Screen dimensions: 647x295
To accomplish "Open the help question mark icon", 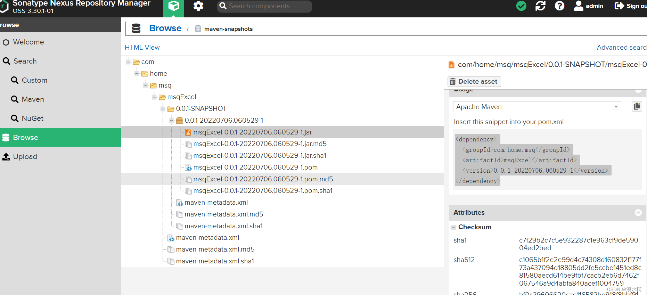I will 559,6.
